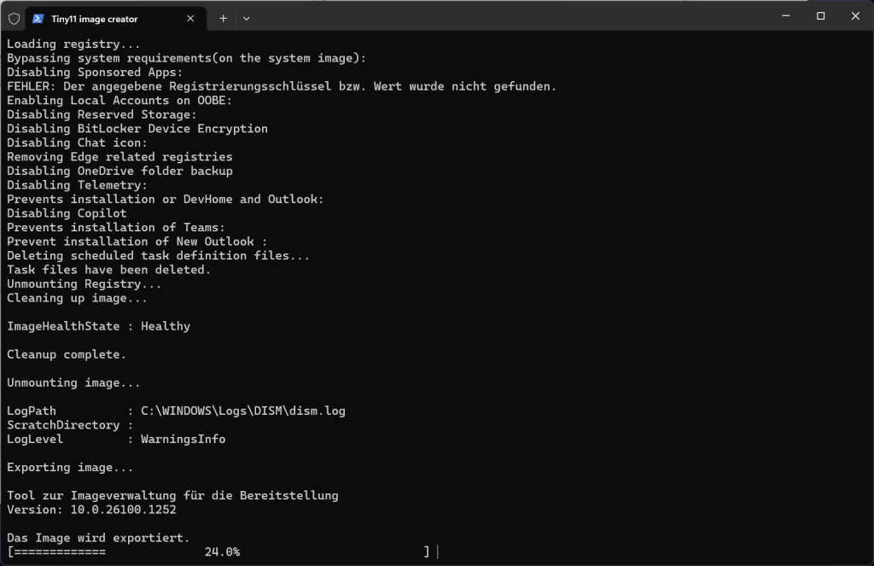874x566 pixels.
Task: Expand the new tab profile dropdown chevron
Action: 247,18
